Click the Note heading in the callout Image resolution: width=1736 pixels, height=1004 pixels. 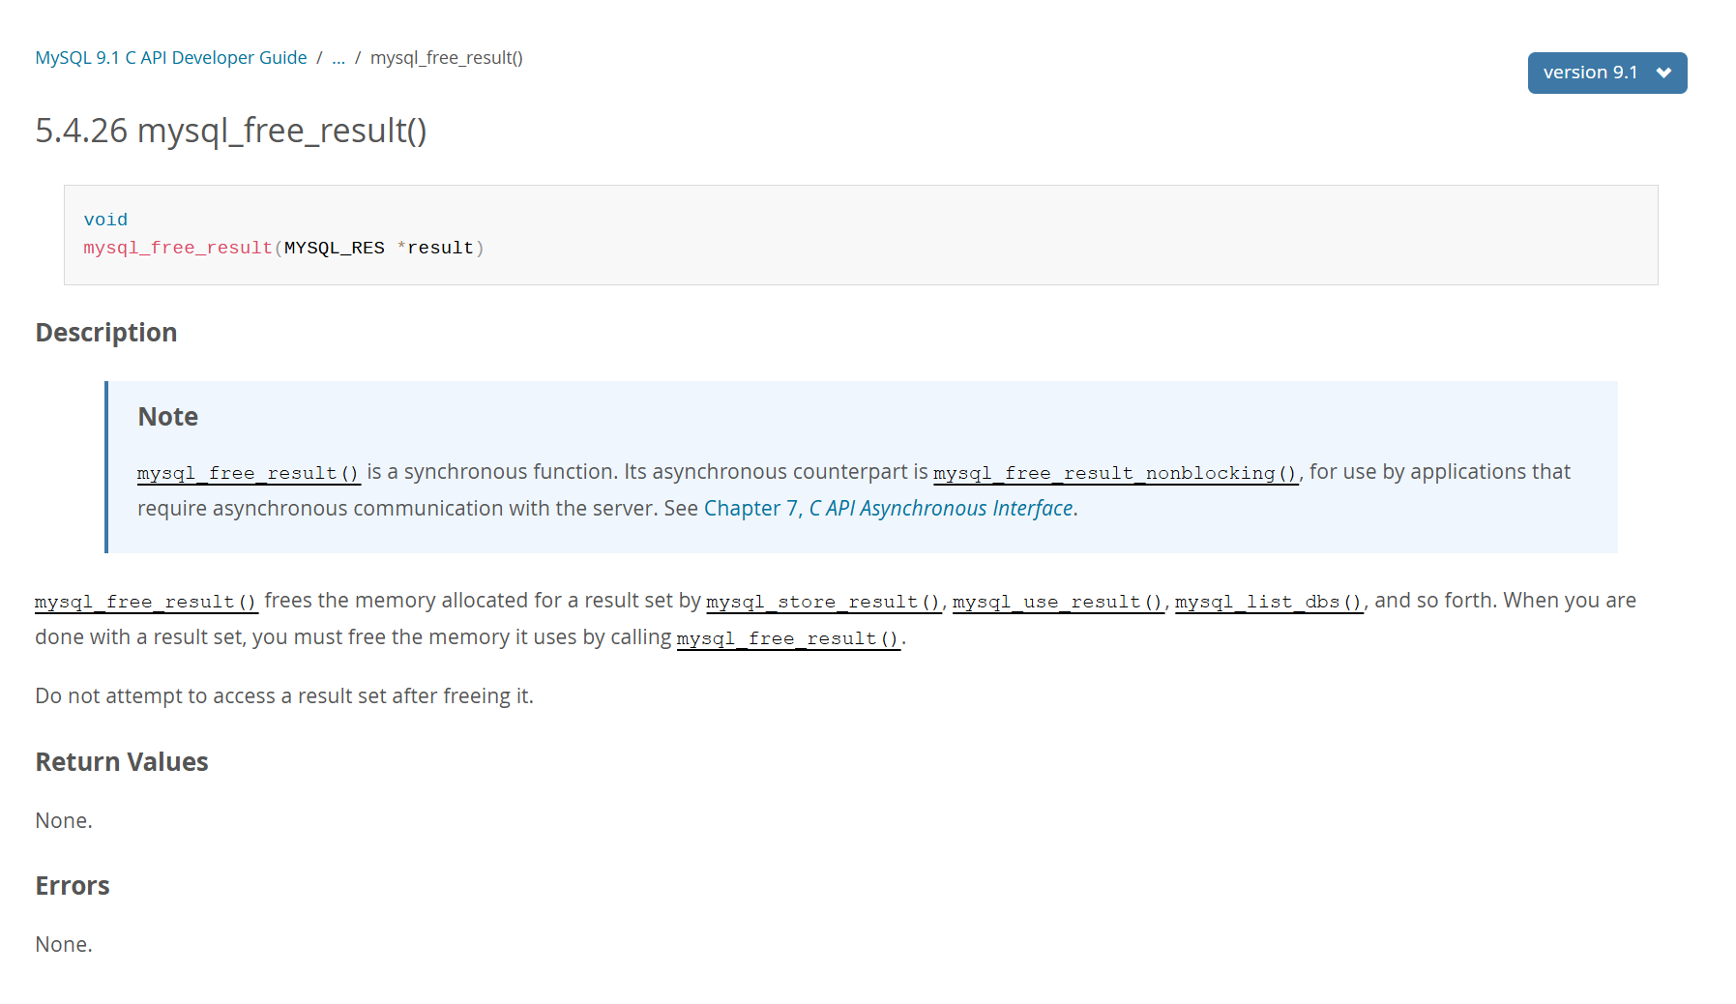168,417
